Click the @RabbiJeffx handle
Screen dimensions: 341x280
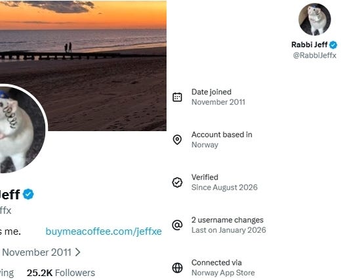[x=315, y=55]
